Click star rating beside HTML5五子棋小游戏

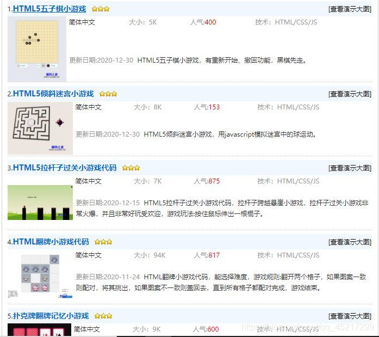(x=101, y=9)
